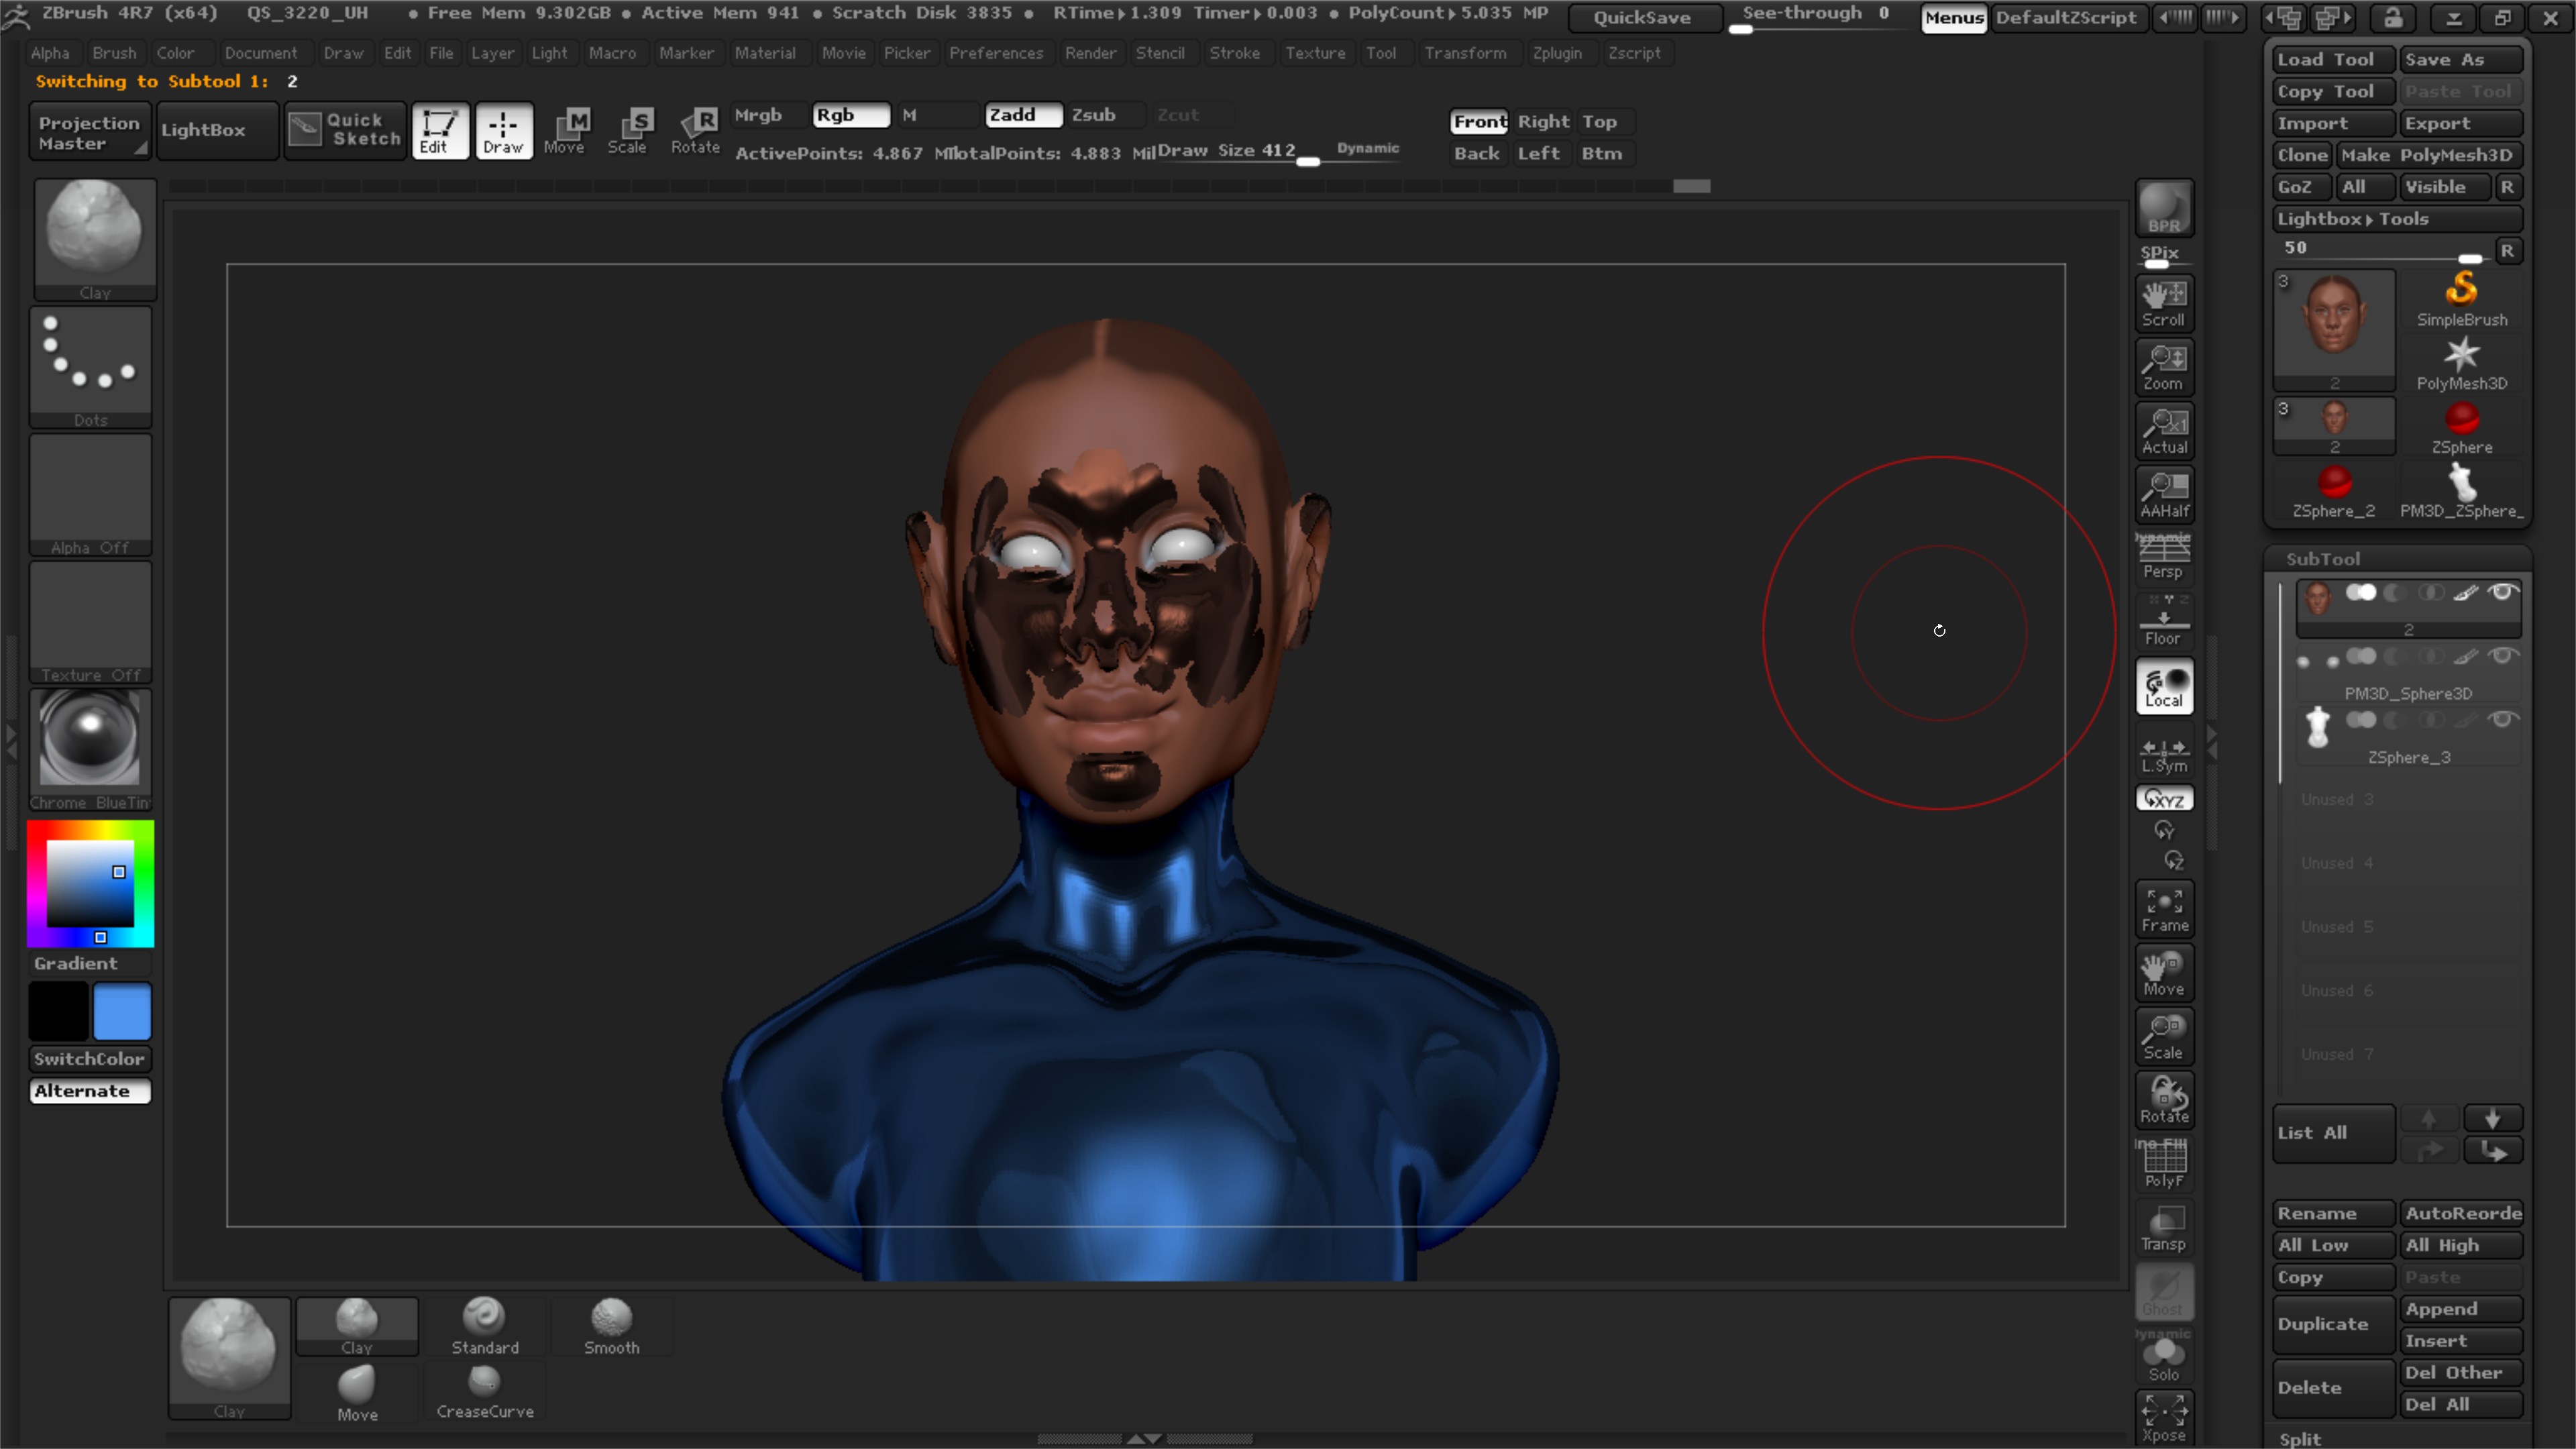Select the Move transform tool in top shelf
The height and width of the screenshot is (1449, 2576).
pos(567,131)
